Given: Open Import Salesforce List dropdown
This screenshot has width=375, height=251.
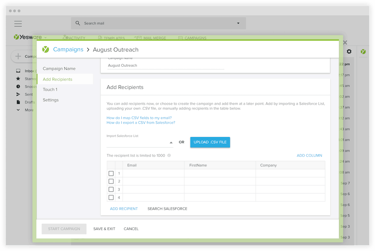Looking at the screenshot, I should click(140, 143).
